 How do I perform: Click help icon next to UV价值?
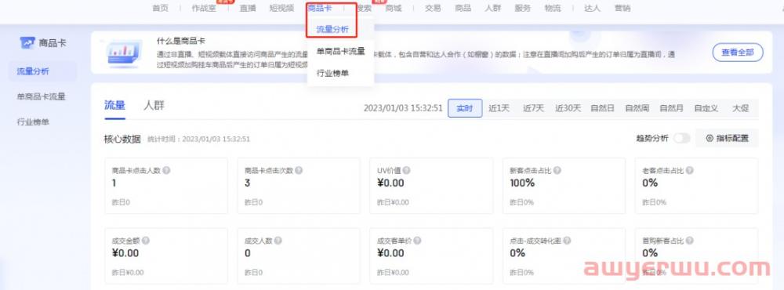[406, 171]
